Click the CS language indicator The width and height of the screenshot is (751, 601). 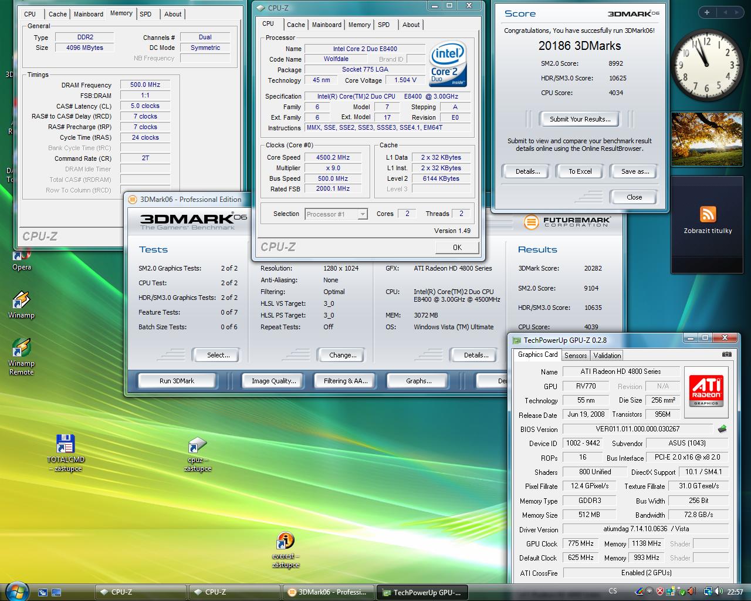(613, 591)
